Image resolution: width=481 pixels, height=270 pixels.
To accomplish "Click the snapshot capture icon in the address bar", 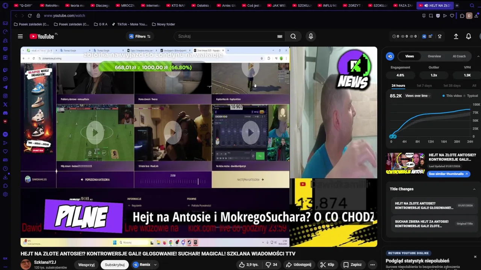I will click(431, 16).
